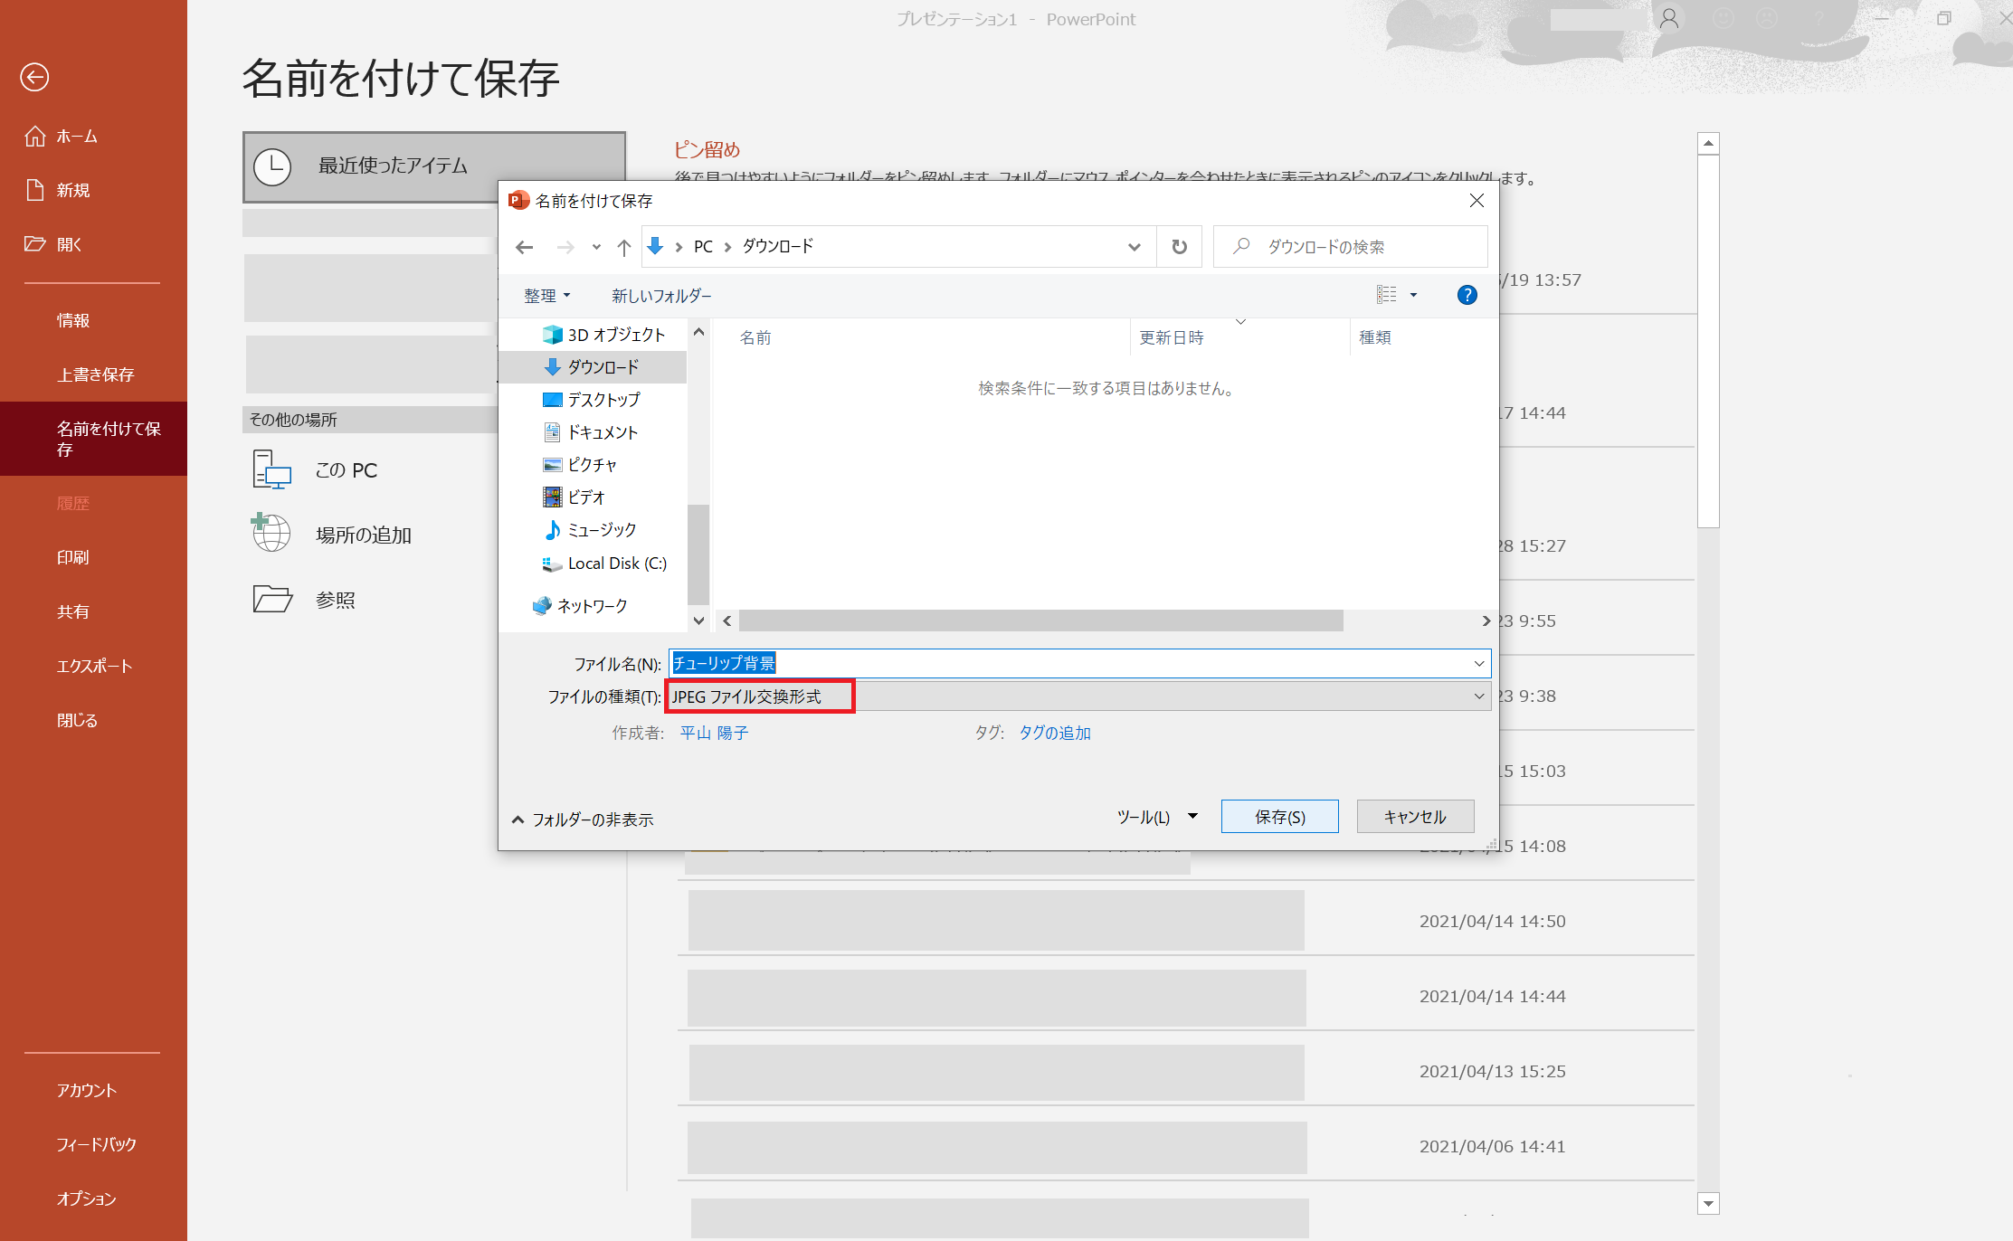Click 新しいフォルダー button
Viewport: 2013px width, 1241px height.
point(661,296)
